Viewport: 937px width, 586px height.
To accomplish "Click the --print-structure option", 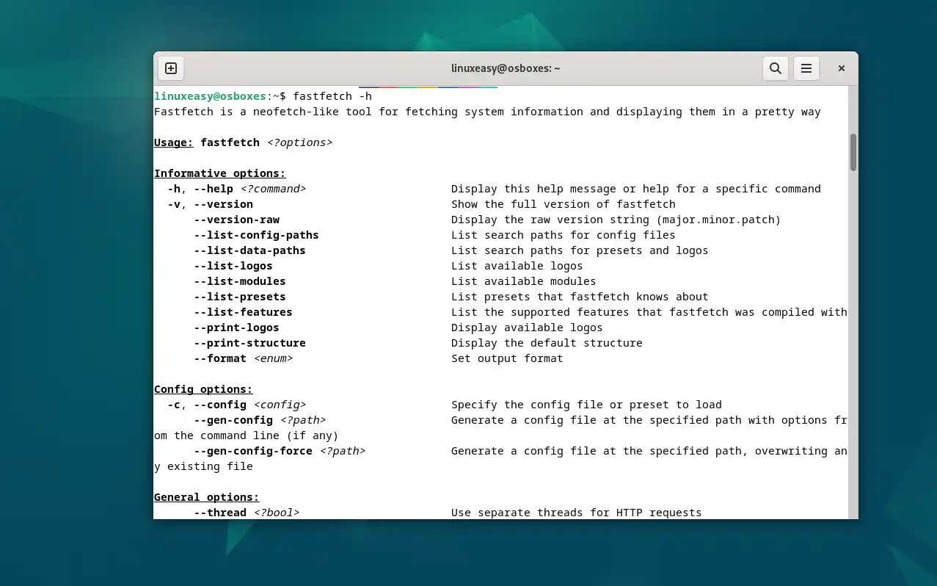I will (x=250, y=343).
